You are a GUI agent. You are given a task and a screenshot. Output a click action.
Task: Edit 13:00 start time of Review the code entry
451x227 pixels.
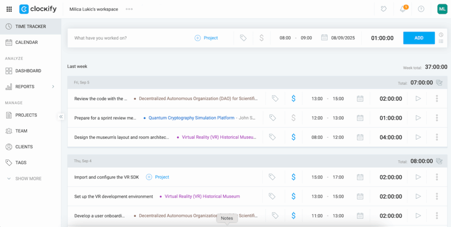(317, 99)
